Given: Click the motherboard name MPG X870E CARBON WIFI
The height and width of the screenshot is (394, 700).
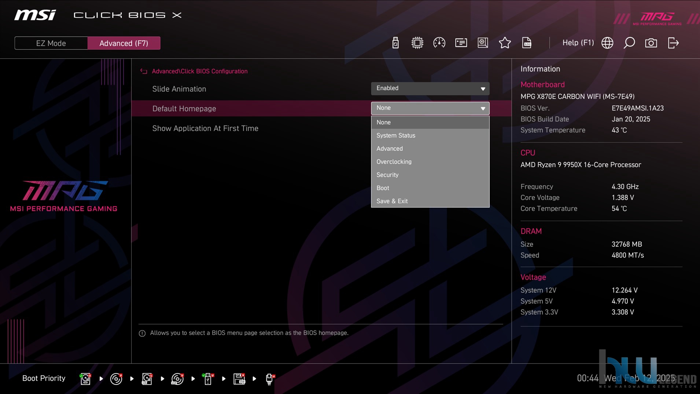Looking at the screenshot, I should pyautogui.click(x=577, y=96).
